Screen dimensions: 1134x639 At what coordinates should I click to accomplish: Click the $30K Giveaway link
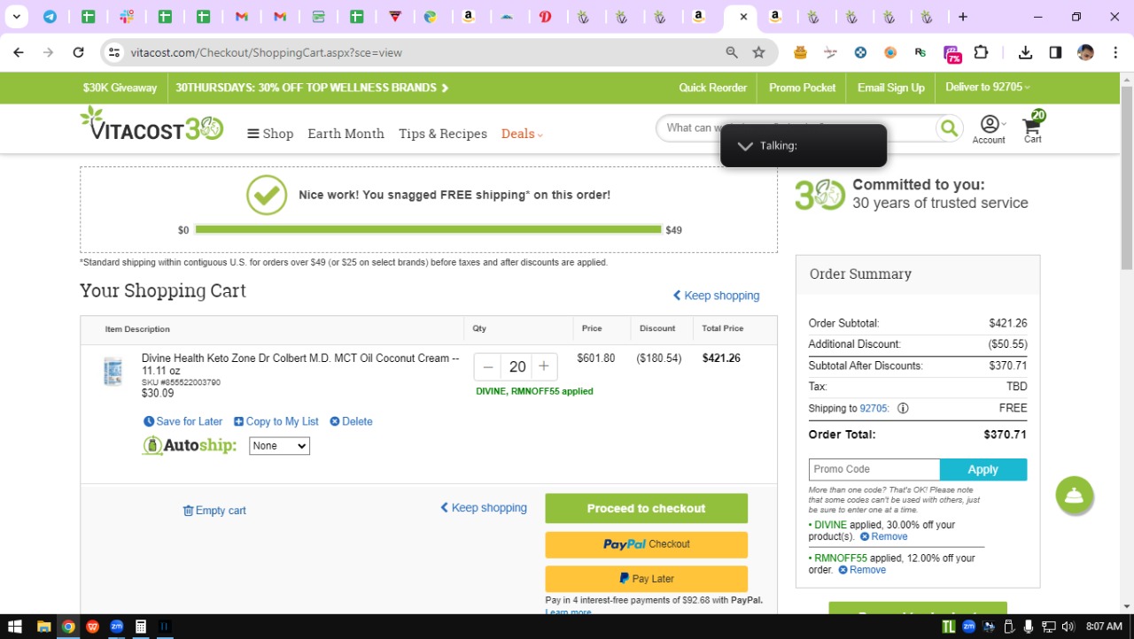point(120,88)
